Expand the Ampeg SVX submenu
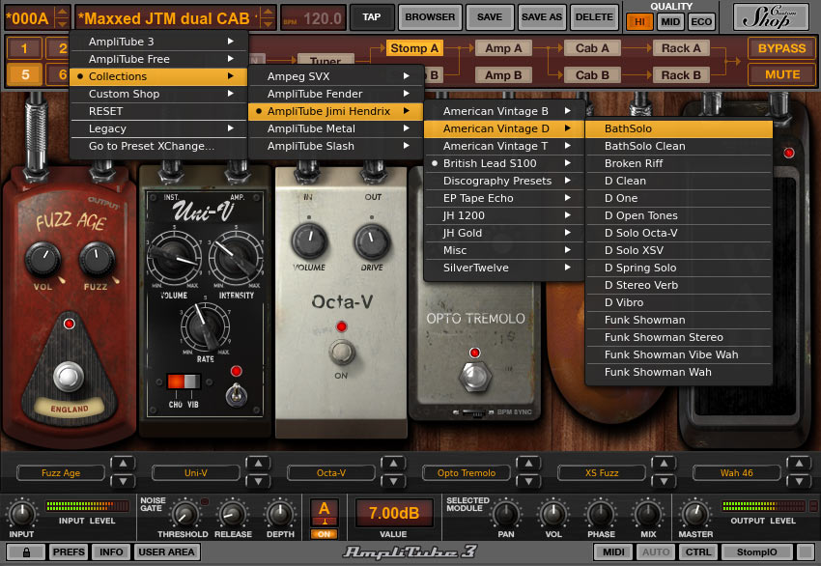 coord(335,76)
